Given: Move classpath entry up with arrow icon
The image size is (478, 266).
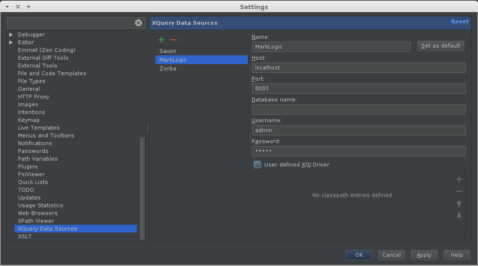Looking at the screenshot, I should point(459,204).
